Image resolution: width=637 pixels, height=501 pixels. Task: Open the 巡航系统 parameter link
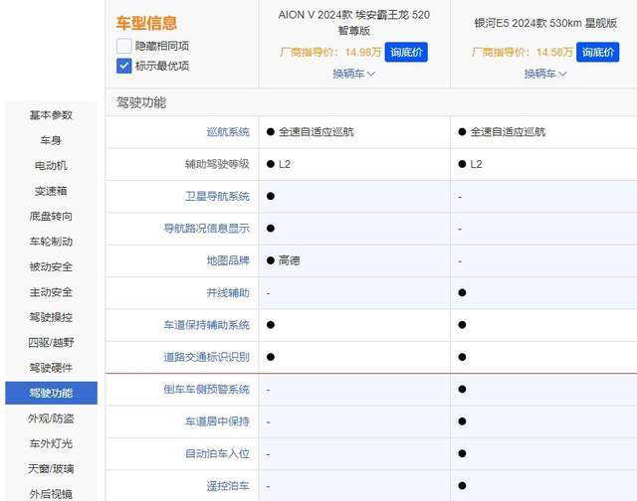[x=228, y=132]
